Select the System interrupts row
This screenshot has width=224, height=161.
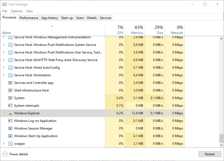pyautogui.click(x=93, y=106)
